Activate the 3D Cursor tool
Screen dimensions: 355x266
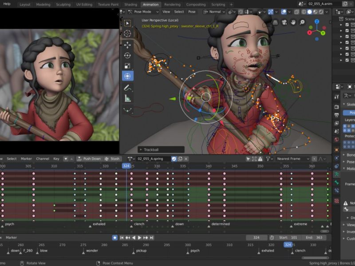127,34
